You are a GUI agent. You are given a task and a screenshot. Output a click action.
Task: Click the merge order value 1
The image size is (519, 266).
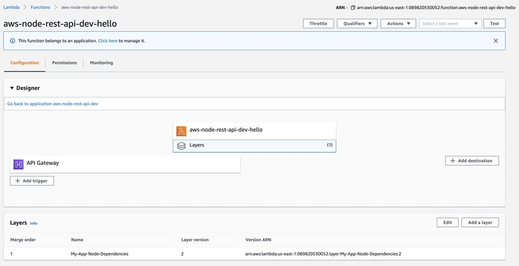tap(11, 254)
